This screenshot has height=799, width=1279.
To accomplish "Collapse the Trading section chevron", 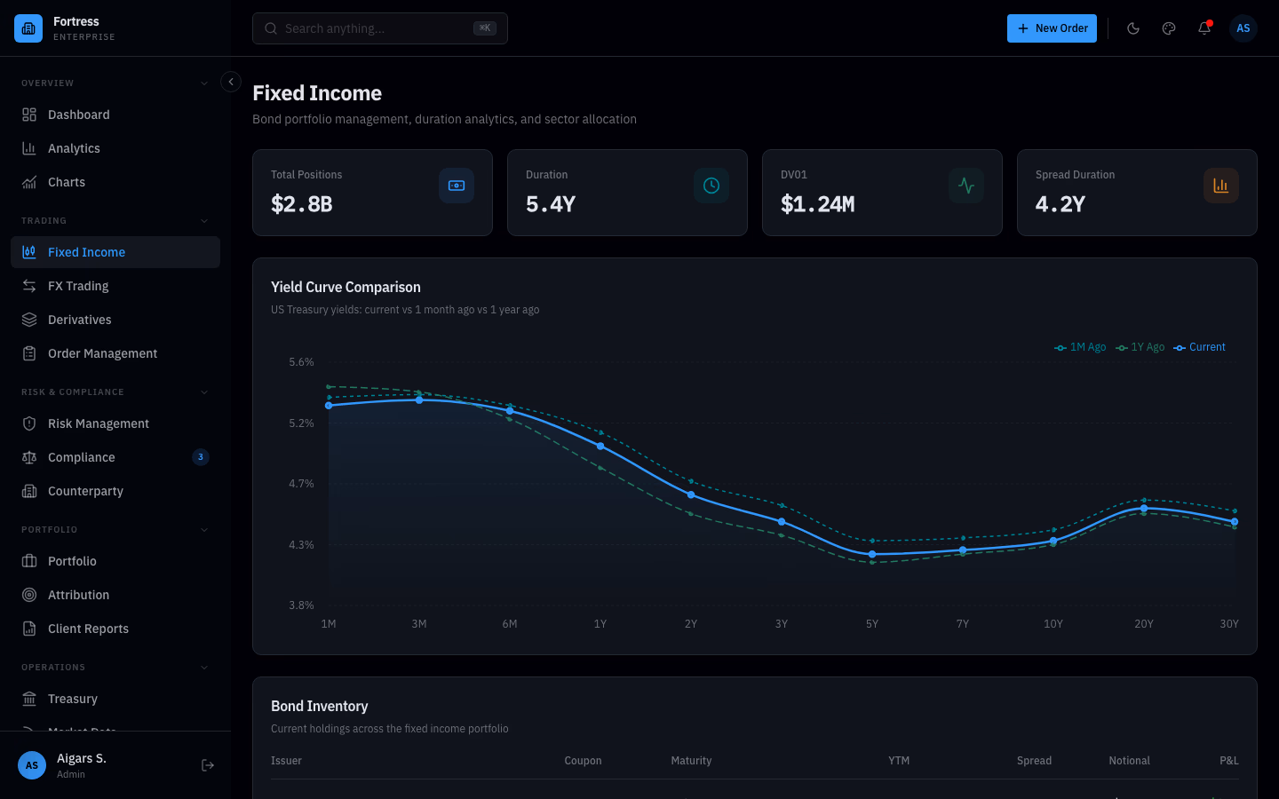I will pyautogui.click(x=204, y=221).
